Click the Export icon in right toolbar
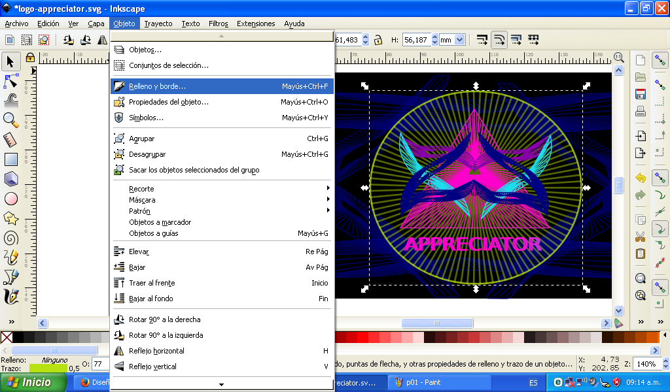Image resolution: width=670 pixels, height=392 pixels. tap(640, 153)
